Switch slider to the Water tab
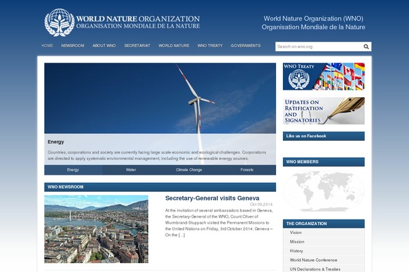This screenshot has width=409, height=272. [x=131, y=170]
